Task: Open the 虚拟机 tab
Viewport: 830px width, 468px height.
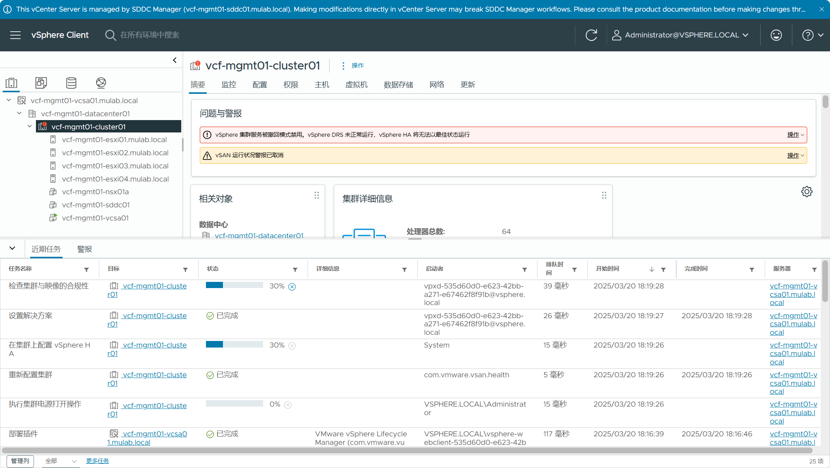Action: pyautogui.click(x=356, y=85)
